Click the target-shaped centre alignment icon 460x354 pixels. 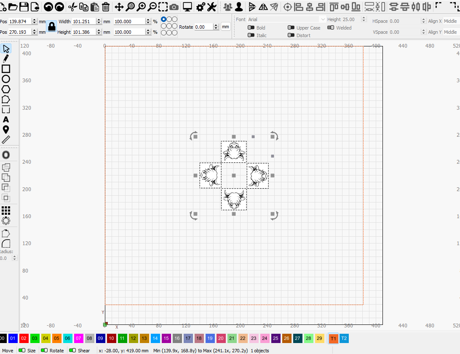coord(288,6)
